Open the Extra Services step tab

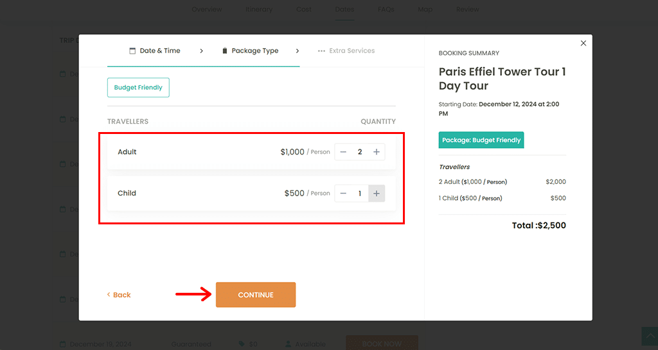[x=351, y=51]
